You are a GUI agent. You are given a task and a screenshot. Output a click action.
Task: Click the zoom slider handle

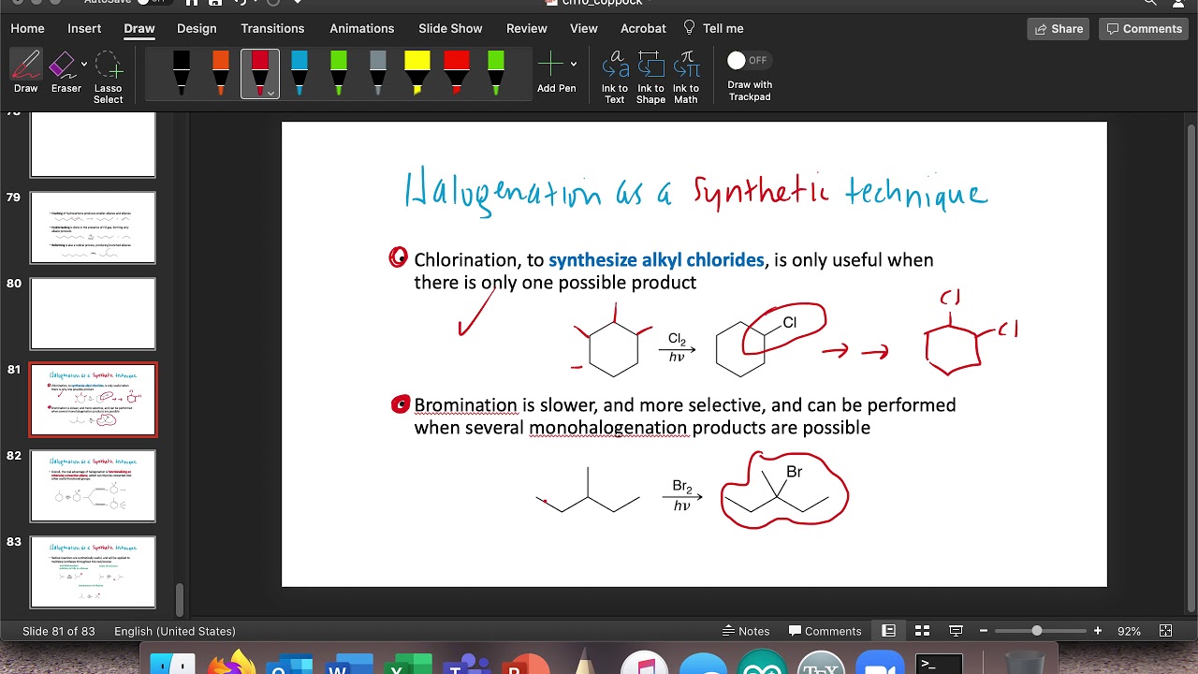tap(1037, 631)
